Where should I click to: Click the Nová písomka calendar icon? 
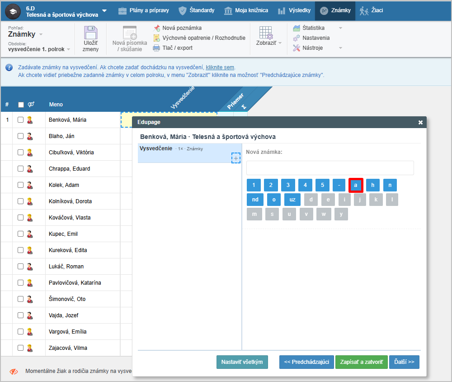click(130, 33)
